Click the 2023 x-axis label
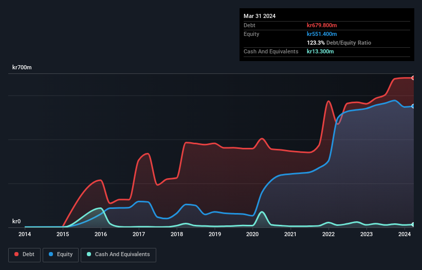Image resolution: width=422 pixels, height=270 pixels. [366, 234]
